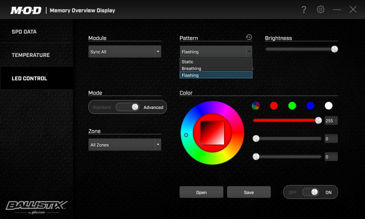Click the Zone dropdown arrow
The image size is (365, 219).
[158, 145]
